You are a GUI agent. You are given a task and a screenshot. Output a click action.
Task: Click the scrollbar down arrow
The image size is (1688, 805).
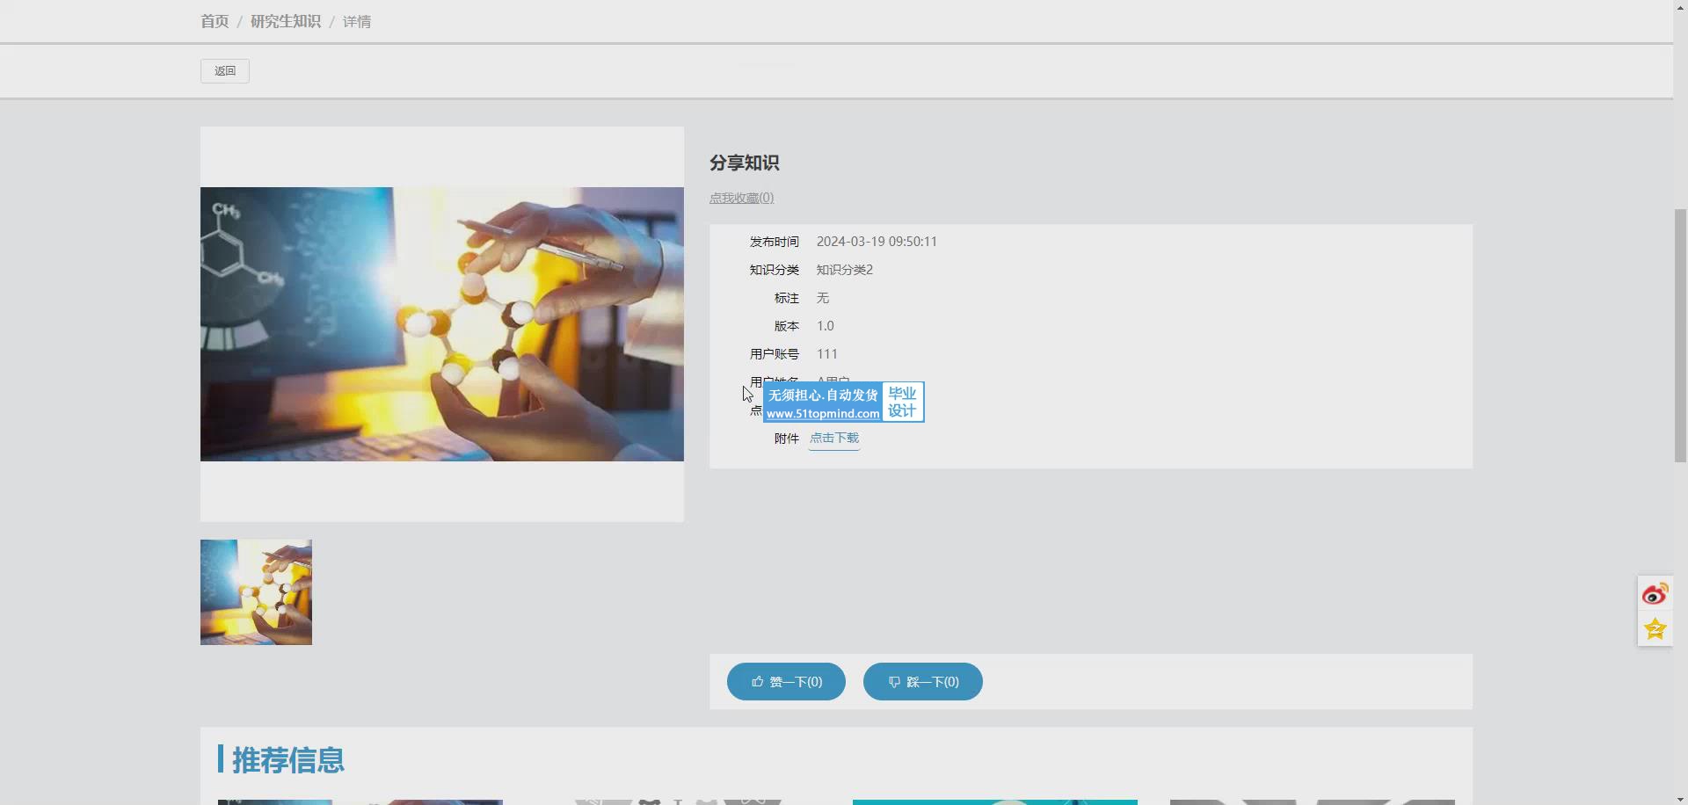[1680, 799]
